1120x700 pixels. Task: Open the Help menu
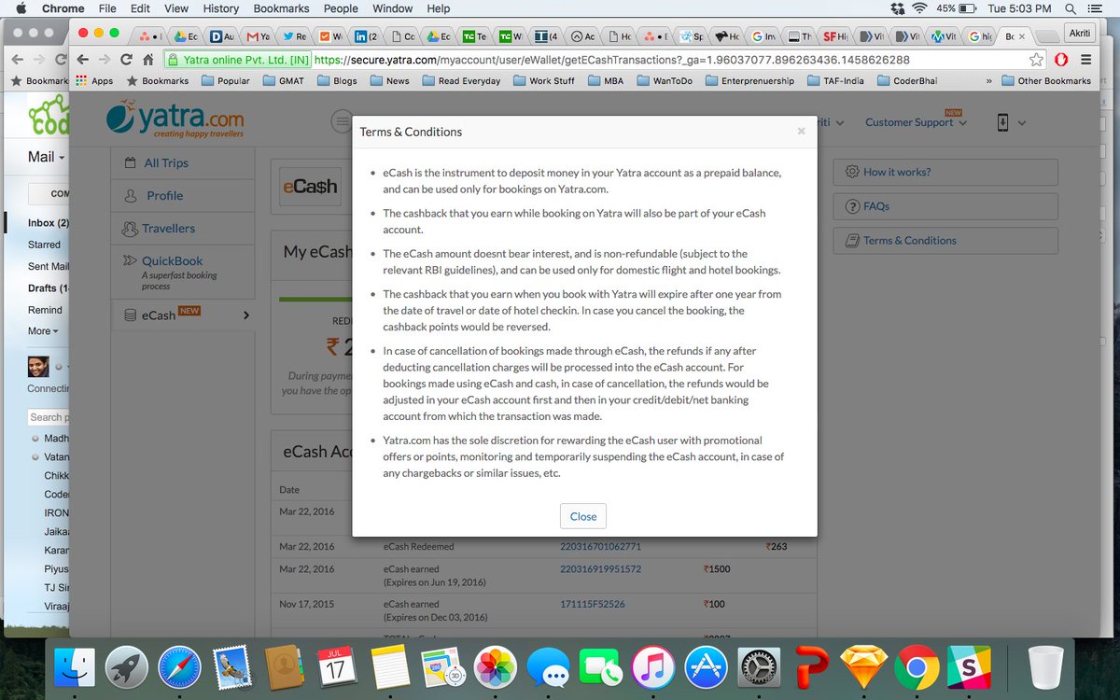[439, 8]
